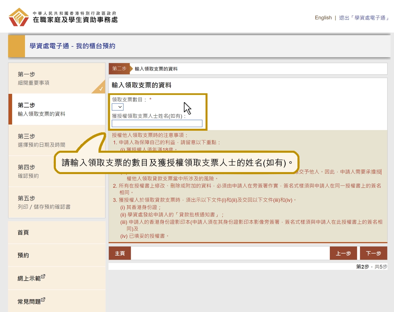
Task: Click the dropdown arrow under 領取支票數目
Action: [120, 107]
